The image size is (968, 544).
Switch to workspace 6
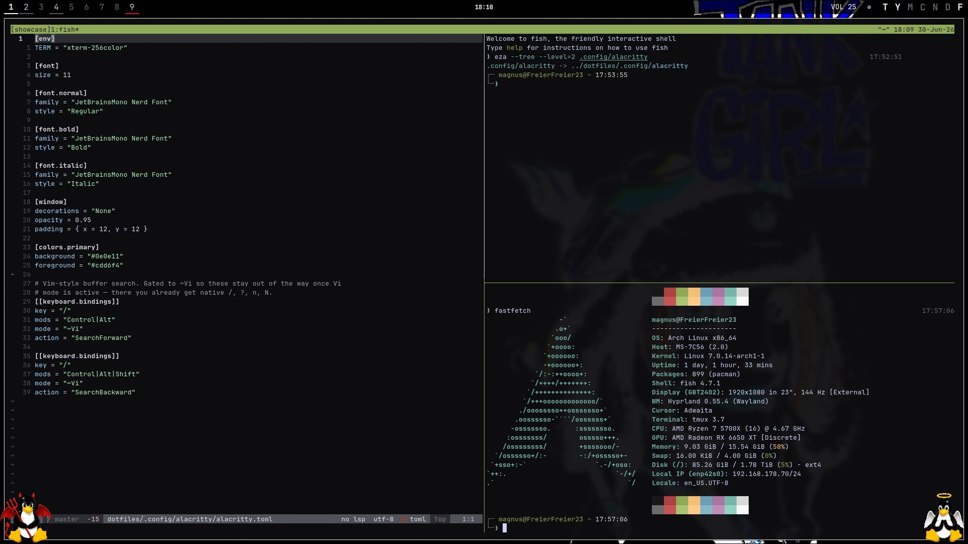(x=87, y=7)
